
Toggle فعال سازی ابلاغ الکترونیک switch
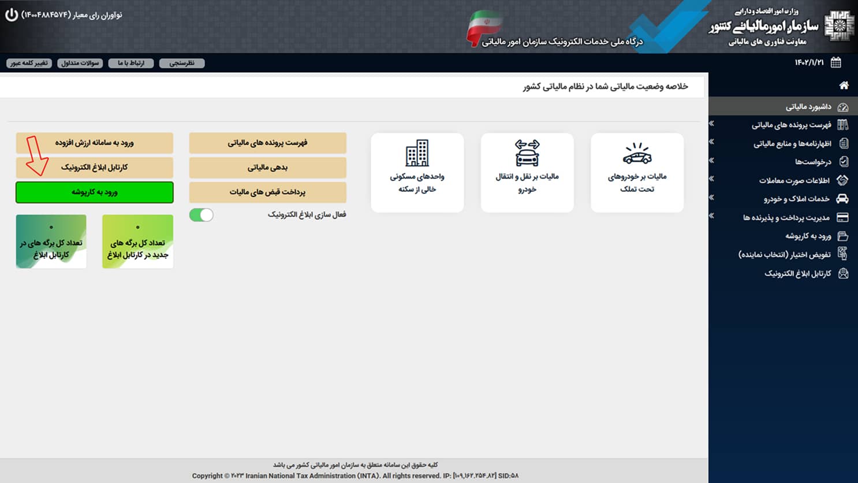click(x=201, y=215)
